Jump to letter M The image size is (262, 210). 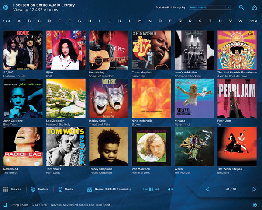tap(140, 21)
